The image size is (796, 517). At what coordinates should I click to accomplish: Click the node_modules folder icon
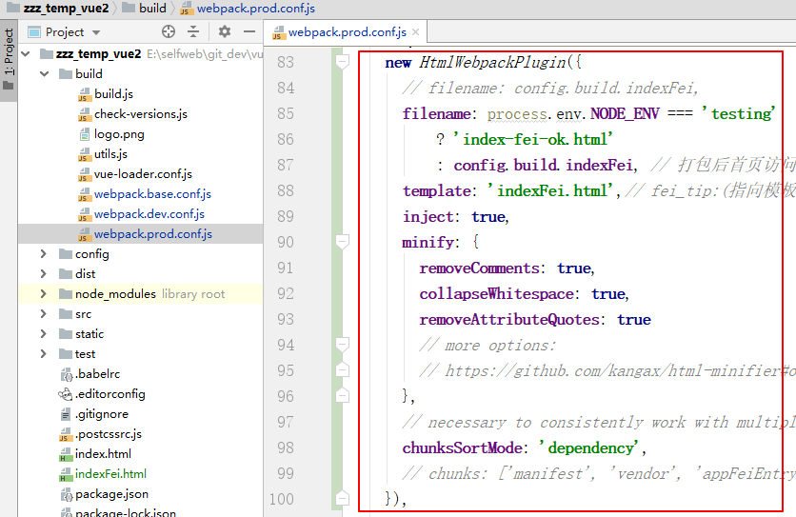tap(66, 294)
